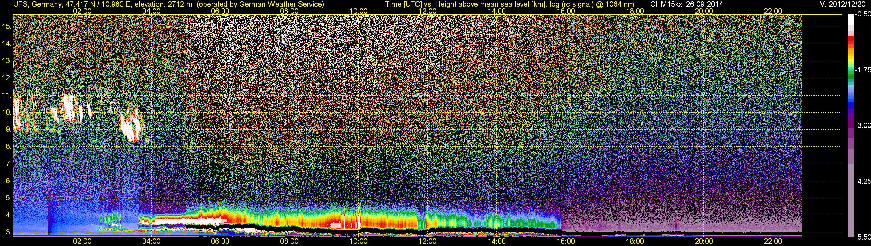Screen dimensions: 871x246
Task: Click the -0.50 value on color scale
Action: [x=863, y=14]
